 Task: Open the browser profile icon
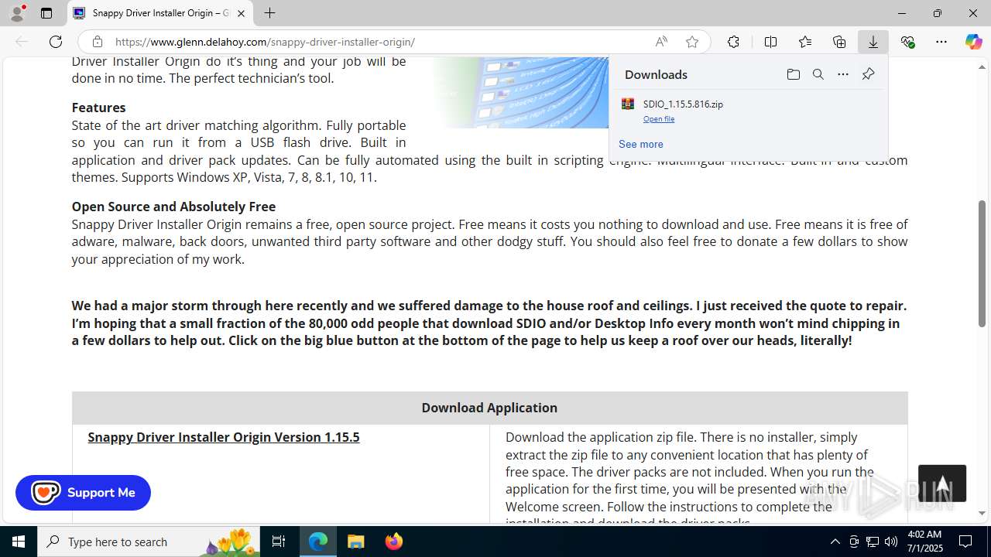pos(17,13)
